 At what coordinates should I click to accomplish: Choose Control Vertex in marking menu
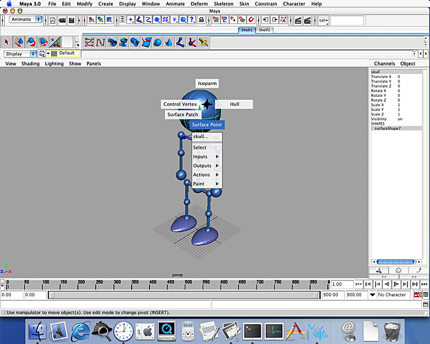click(x=180, y=104)
